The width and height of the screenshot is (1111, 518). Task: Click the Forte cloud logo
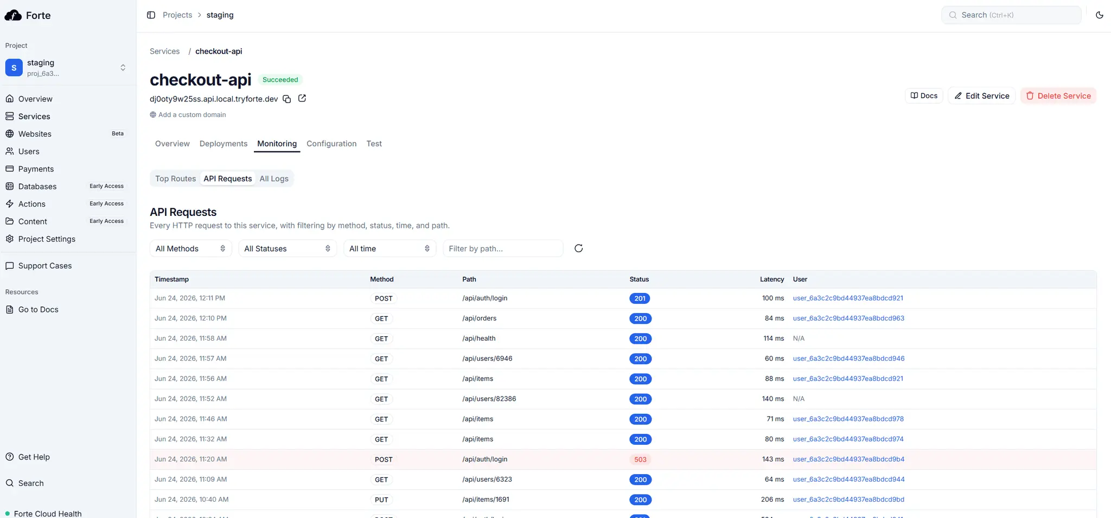[13, 15]
